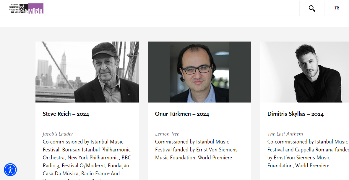Image resolution: width=349 pixels, height=180 pixels.
Task: Click the black IKSV logo mark
Action: (23, 9)
